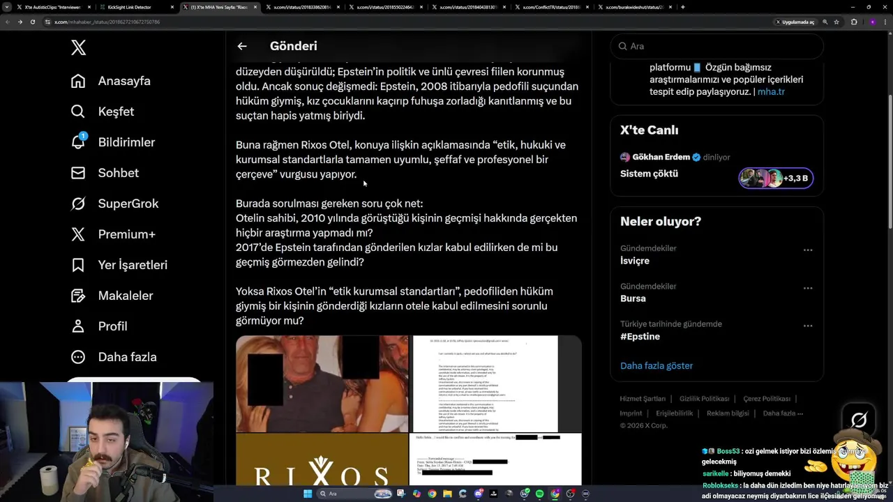Show Daha fazla menu options

click(x=114, y=357)
